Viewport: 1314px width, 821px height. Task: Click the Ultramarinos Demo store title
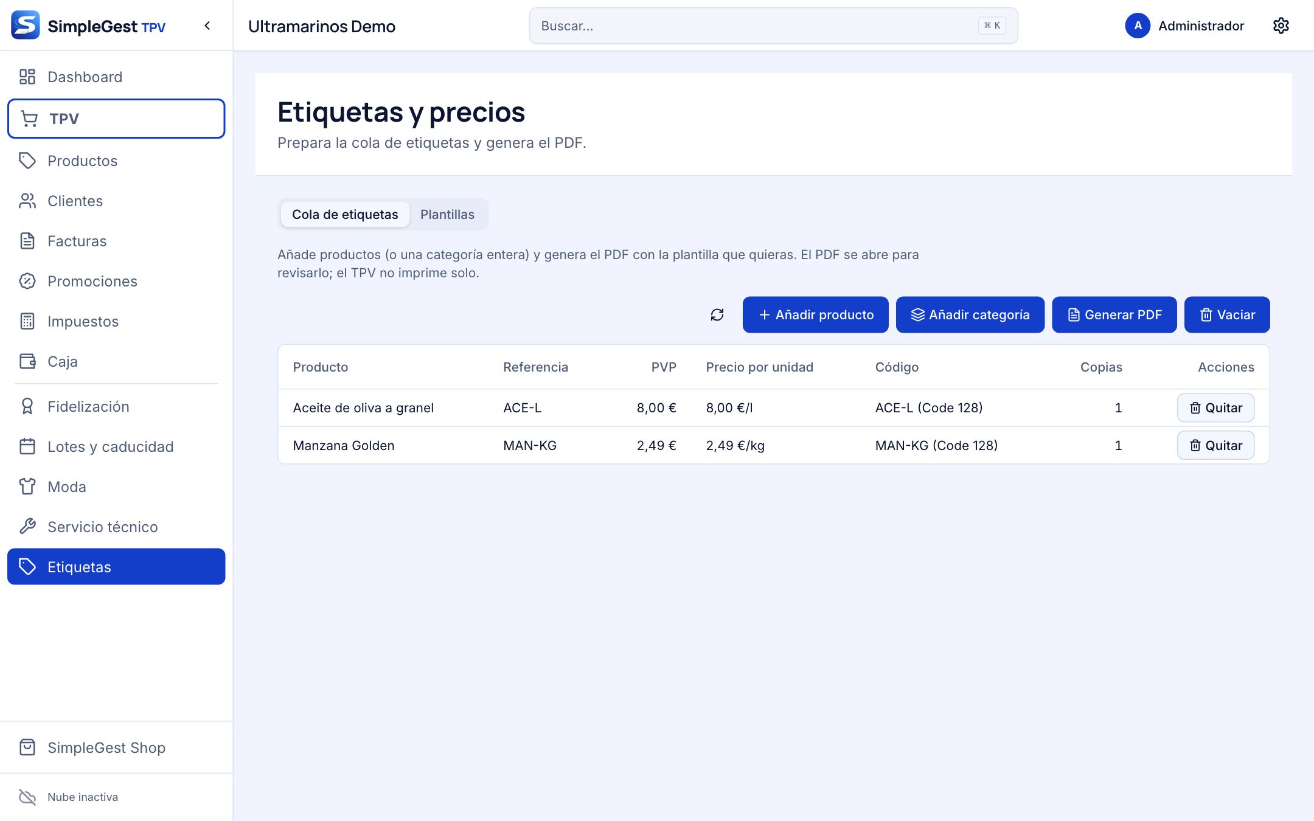pyautogui.click(x=322, y=26)
